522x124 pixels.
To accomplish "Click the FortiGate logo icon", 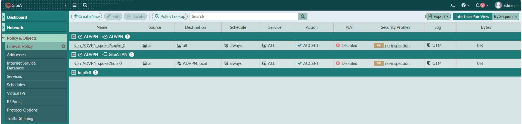I will [x=8, y=5].
